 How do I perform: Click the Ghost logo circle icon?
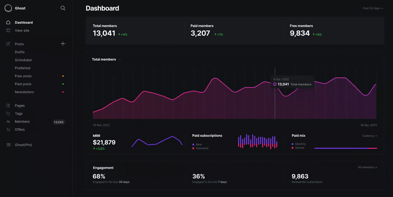pyautogui.click(x=8, y=8)
